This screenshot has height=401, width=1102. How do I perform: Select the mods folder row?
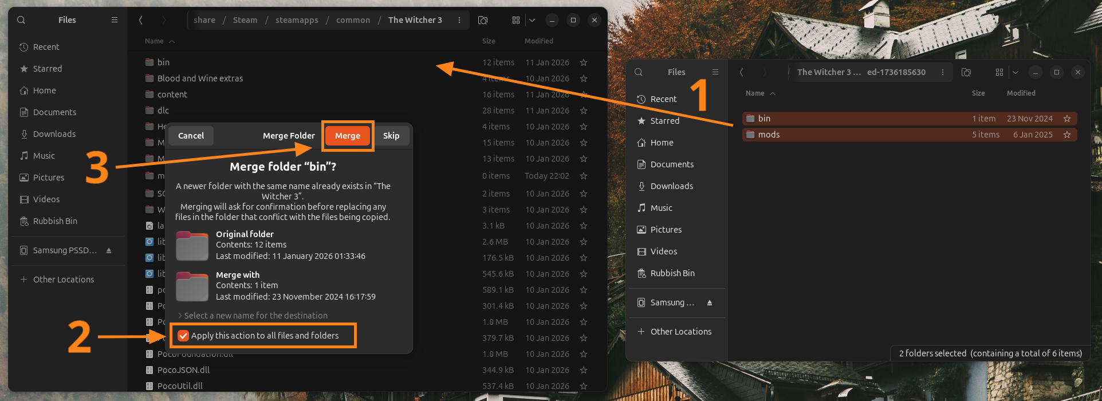859,135
